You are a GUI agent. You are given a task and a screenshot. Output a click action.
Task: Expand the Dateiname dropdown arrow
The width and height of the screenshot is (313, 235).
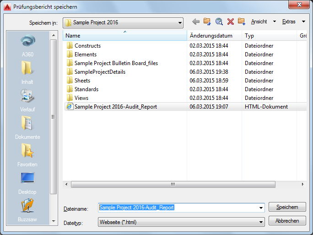(x=261, y=208)
